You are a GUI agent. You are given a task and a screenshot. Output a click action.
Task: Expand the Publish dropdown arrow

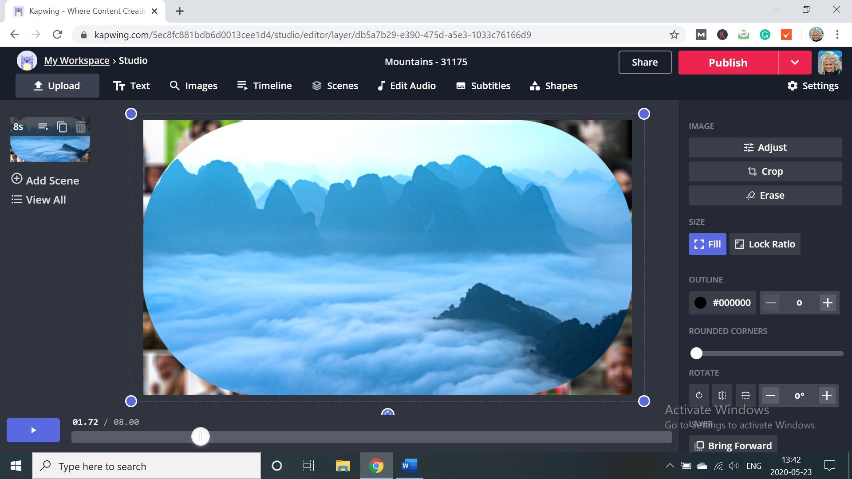point(795,63)
